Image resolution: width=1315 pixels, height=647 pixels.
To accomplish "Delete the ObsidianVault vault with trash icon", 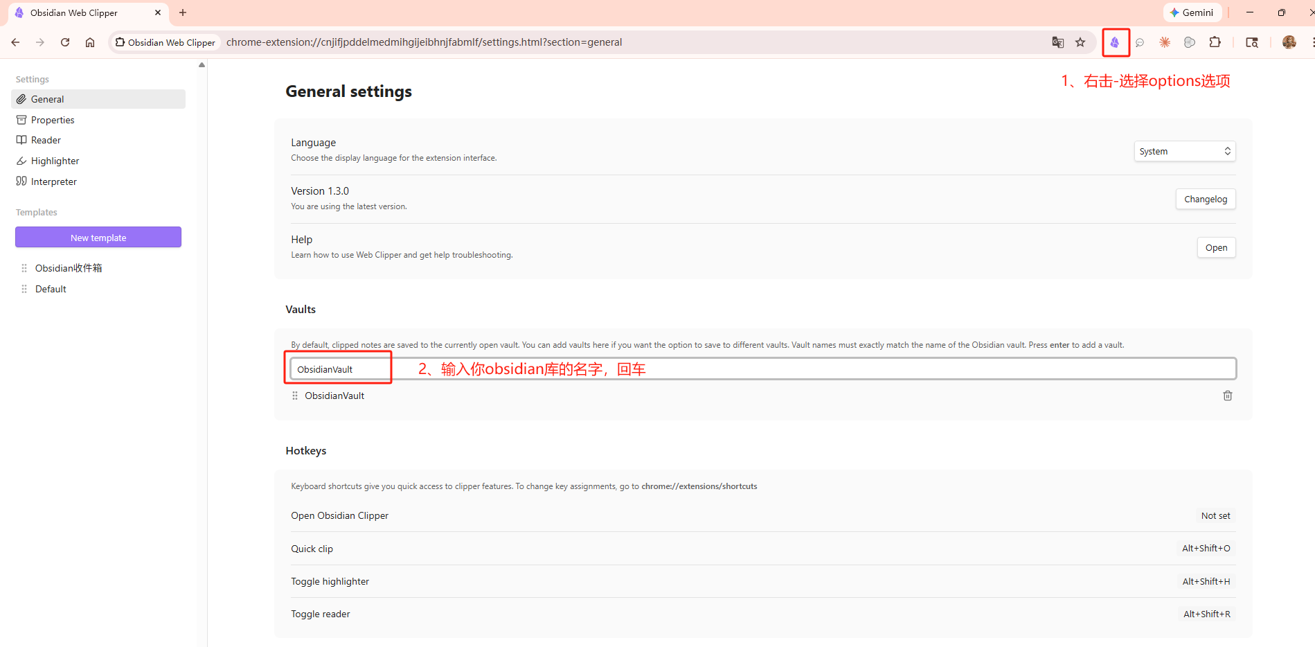I will (1228, 396).
